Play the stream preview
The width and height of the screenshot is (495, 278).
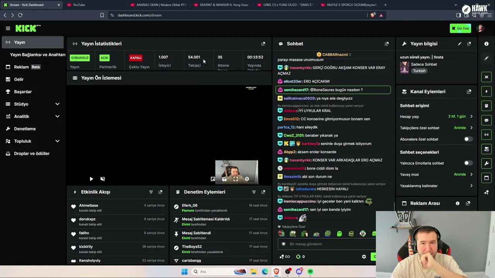point(91,179)
